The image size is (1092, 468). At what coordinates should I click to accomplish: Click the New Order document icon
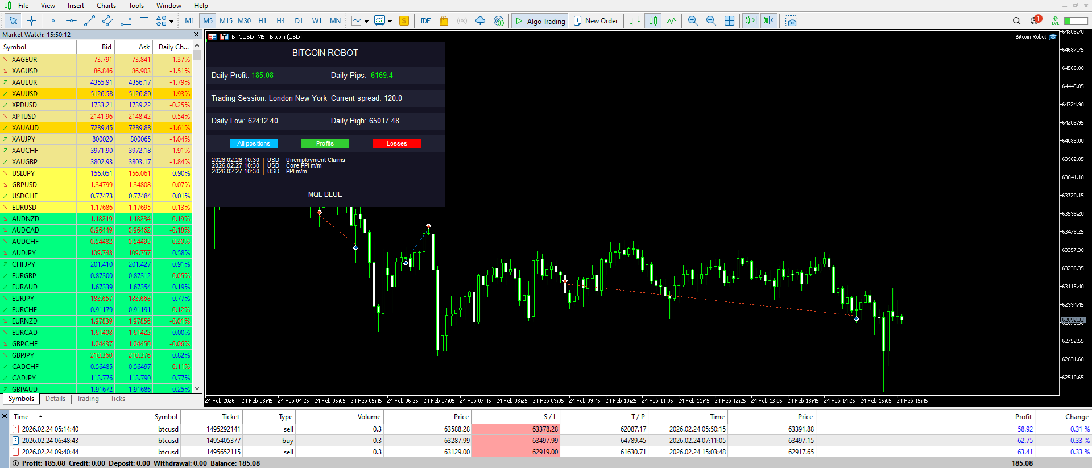point(578,21)
